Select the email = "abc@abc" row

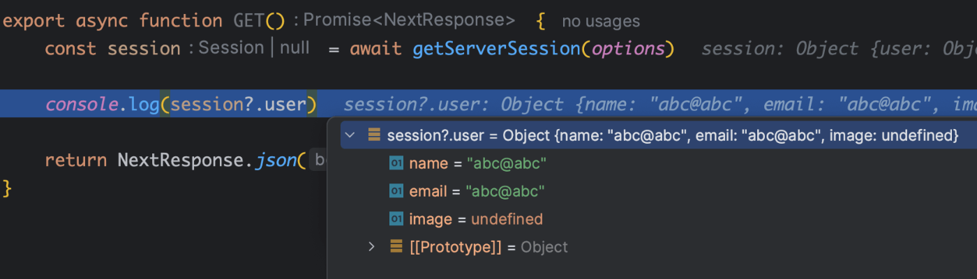477,191
